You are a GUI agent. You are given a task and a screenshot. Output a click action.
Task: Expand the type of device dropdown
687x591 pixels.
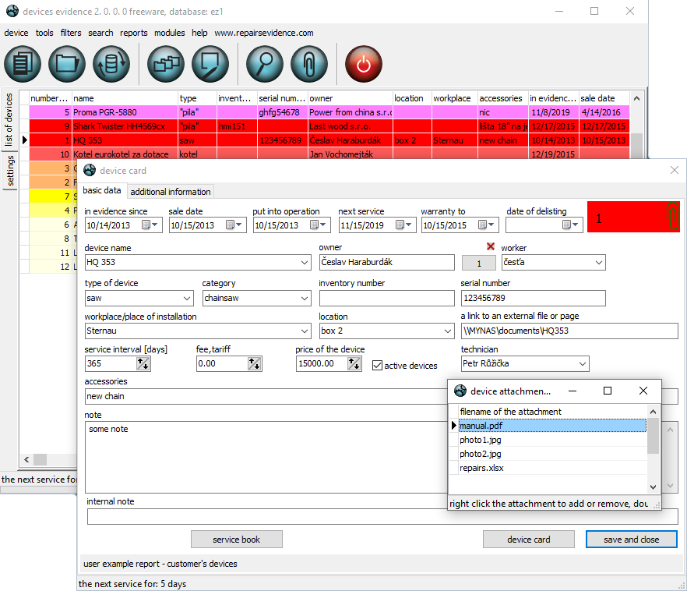187,299
